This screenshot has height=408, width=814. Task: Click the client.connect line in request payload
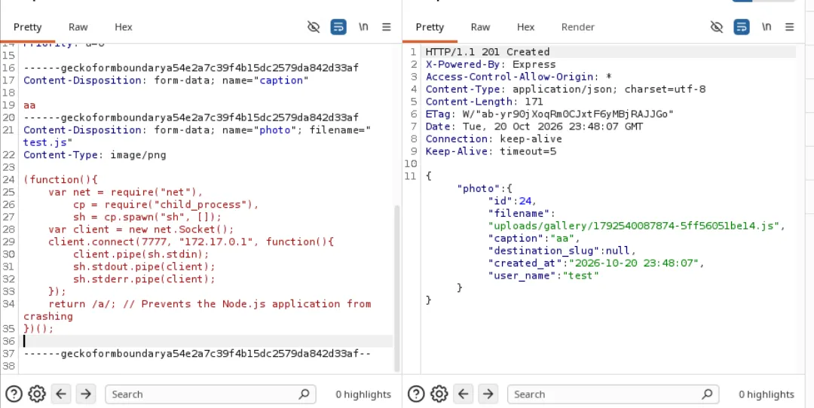(x=191, y=242)
